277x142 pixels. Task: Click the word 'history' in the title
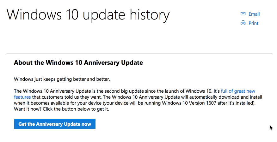(x=150, y=15)
